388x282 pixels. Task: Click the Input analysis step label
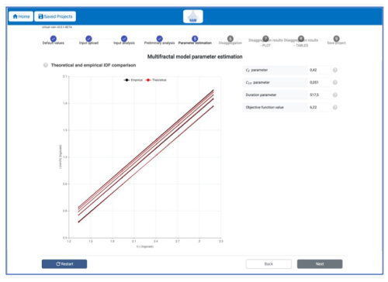[x=124, y=43]
